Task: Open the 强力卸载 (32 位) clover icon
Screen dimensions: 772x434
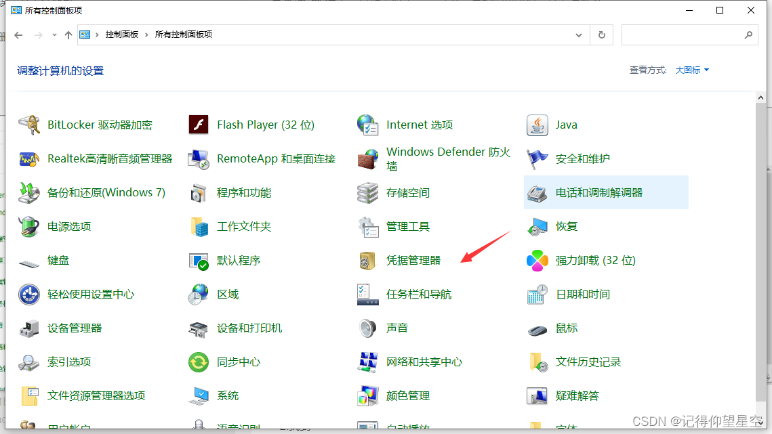Action: click(537, 260)
